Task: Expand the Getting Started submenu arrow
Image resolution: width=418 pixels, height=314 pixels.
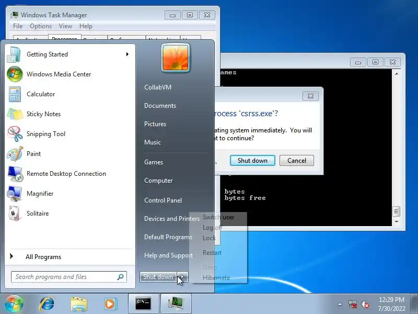Action: (127, 54)
